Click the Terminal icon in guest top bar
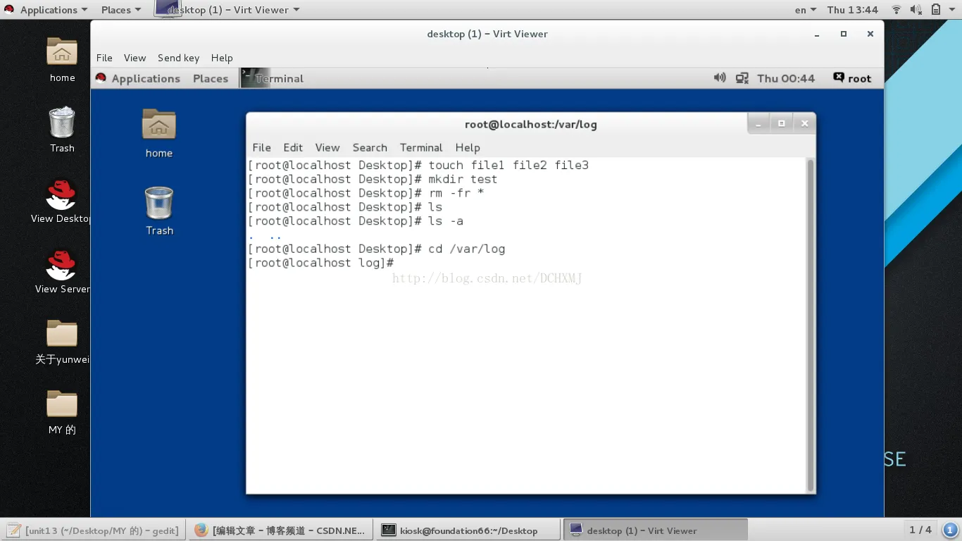The height and width of the screenshot is (541, 962). [255, 78]
